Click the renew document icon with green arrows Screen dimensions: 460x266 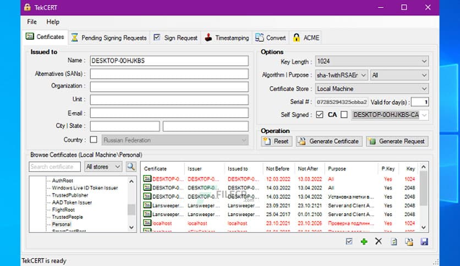click(394, 242)
